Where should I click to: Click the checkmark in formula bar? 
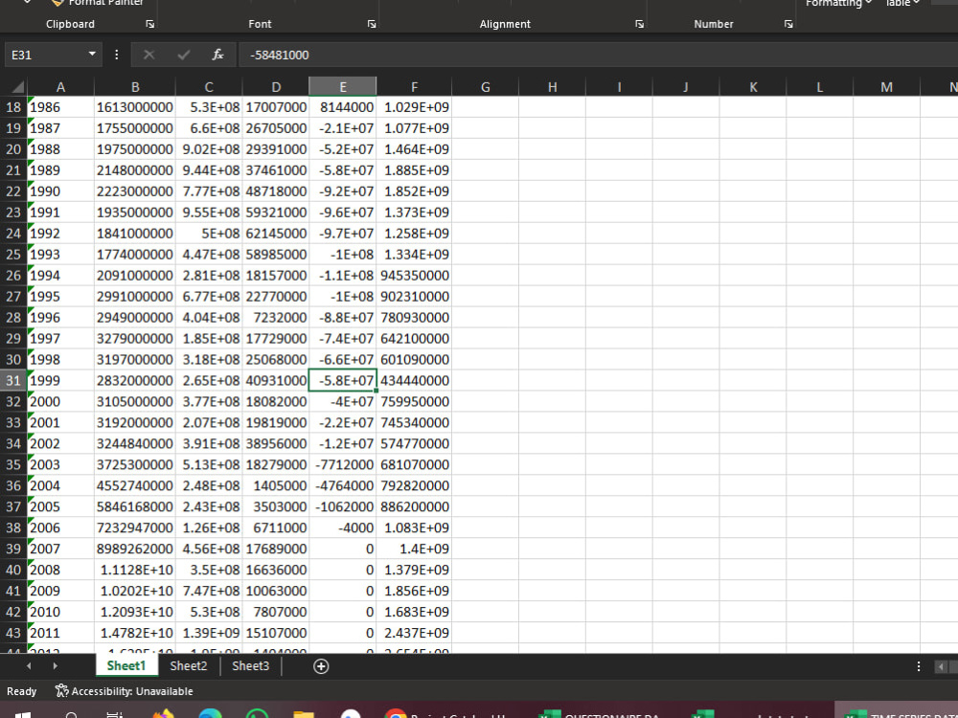pos(183,55)
